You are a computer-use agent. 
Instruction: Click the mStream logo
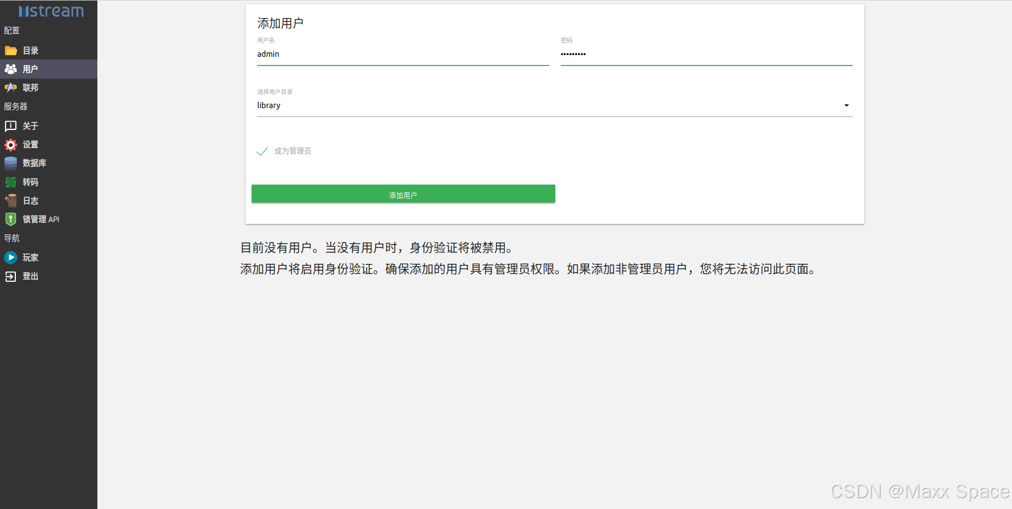[51, 11]
